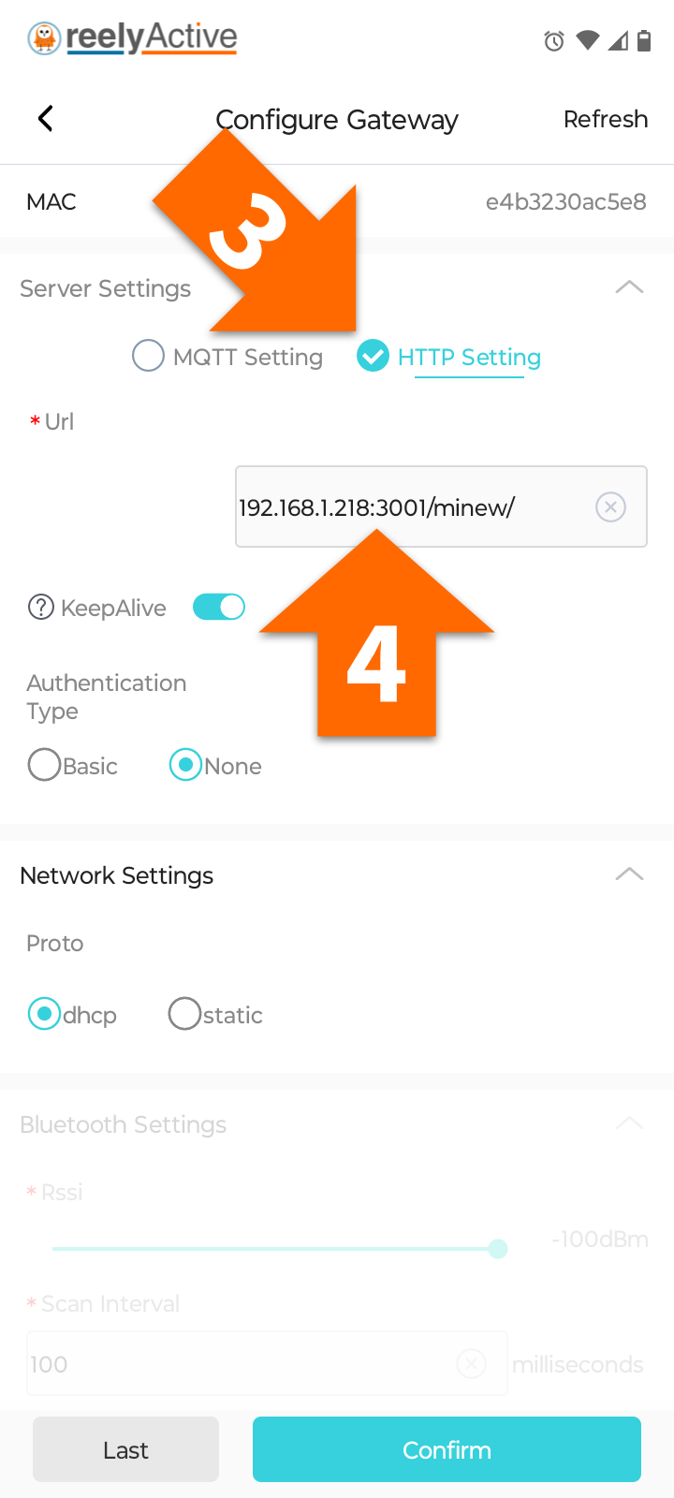
Task: Choose Basic authentication type
Action: click(x=44, y=765)
